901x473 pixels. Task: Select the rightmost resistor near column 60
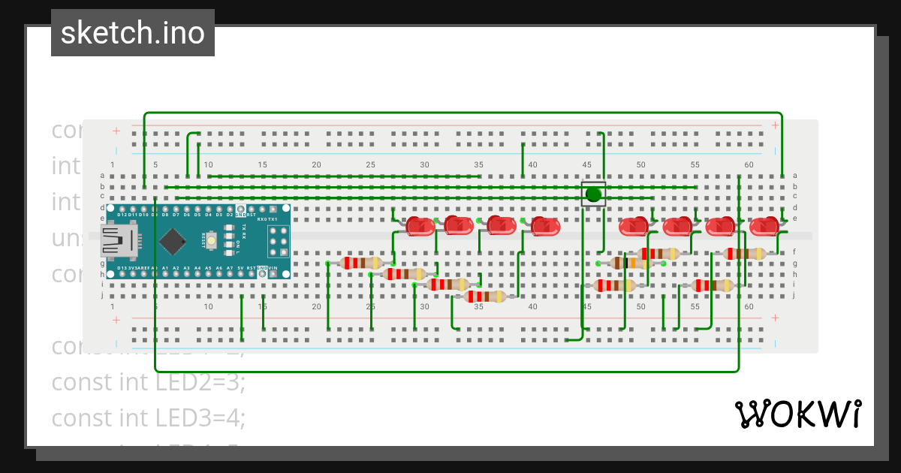[745, 254]
